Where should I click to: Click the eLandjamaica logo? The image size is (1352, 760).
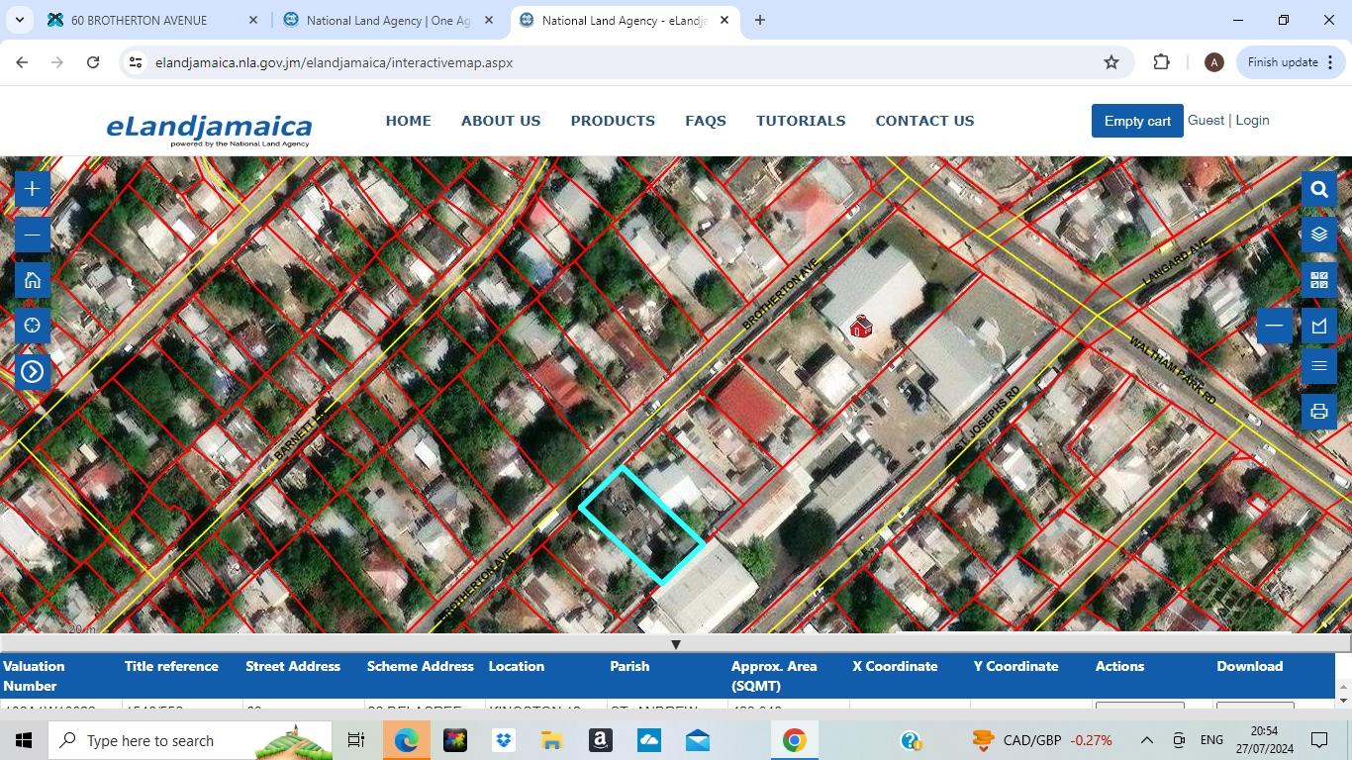209,129
